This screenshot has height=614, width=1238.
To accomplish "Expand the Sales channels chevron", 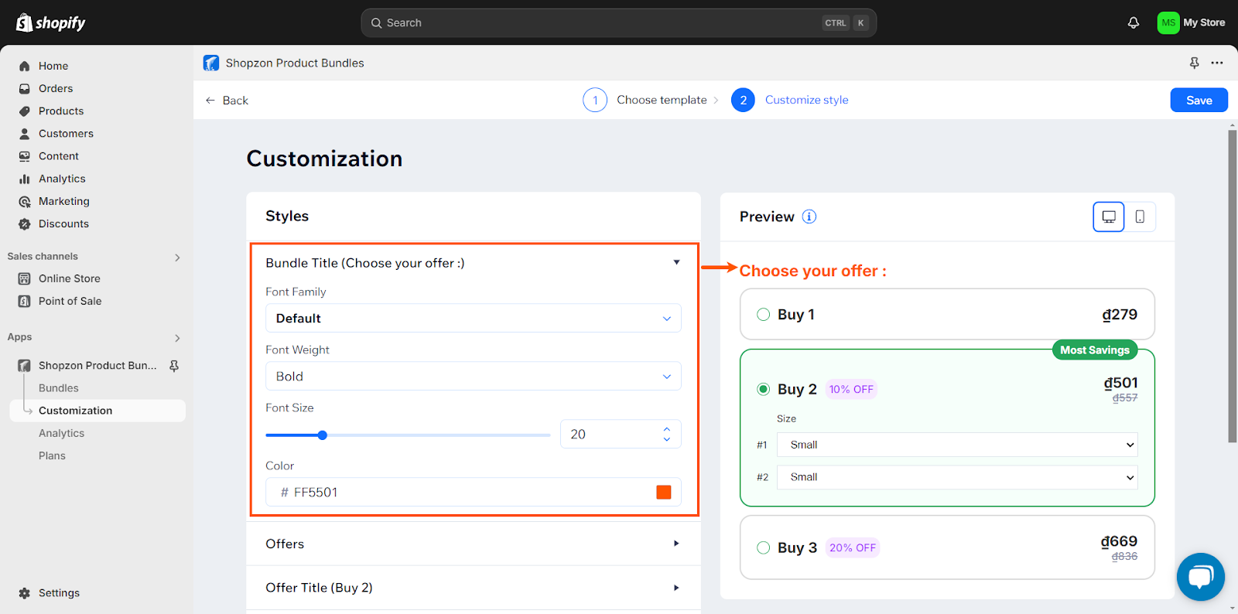I will (177, 258).
